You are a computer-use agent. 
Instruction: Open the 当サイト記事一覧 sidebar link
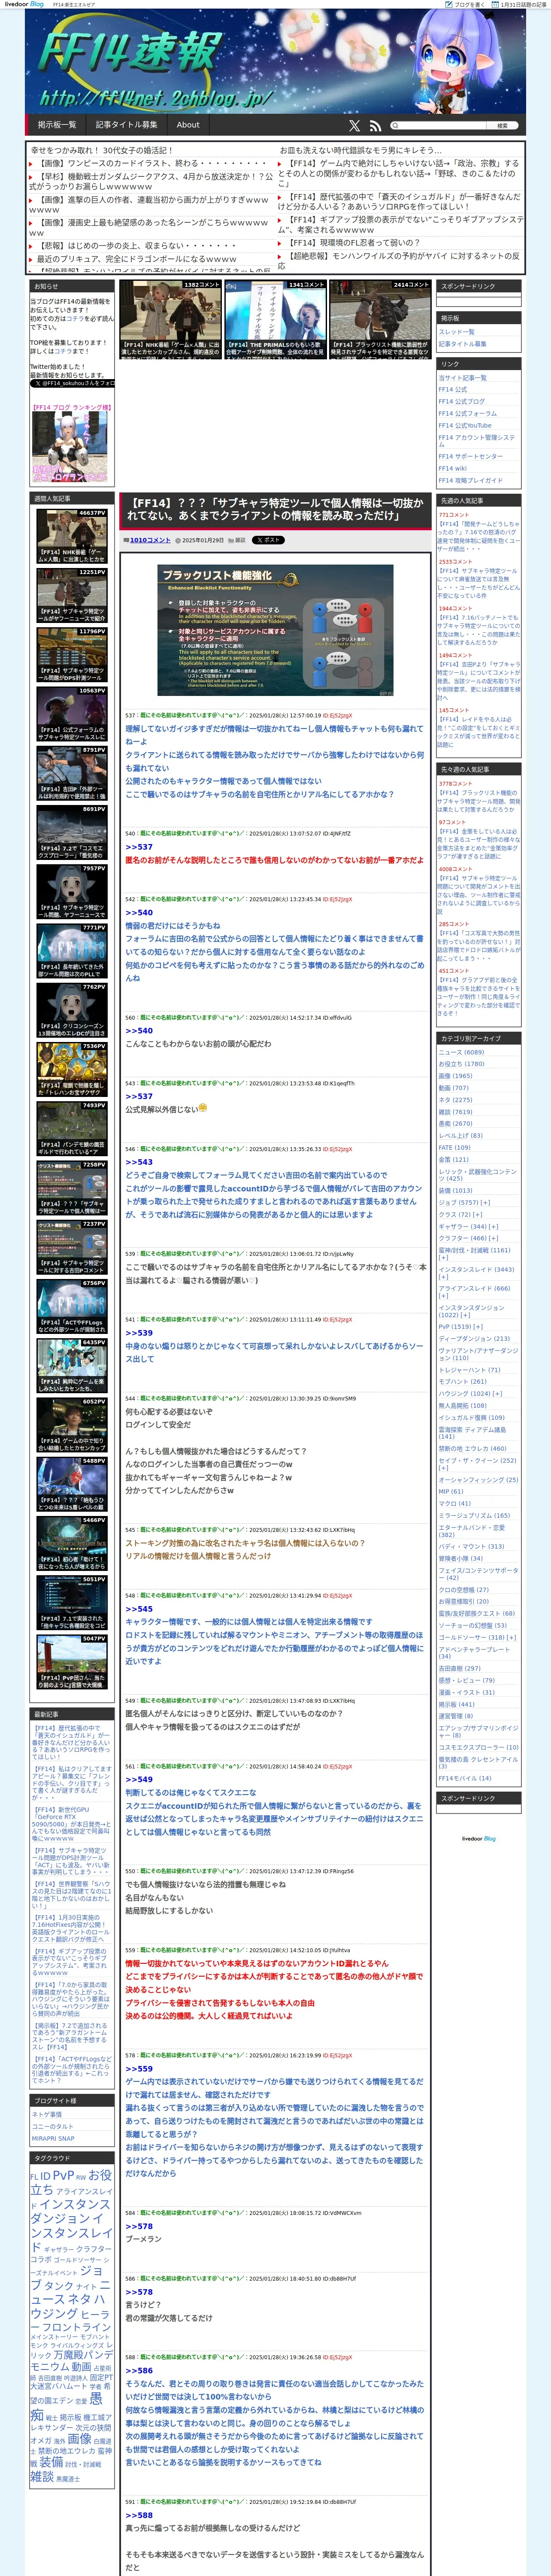[x=462, y=378]
